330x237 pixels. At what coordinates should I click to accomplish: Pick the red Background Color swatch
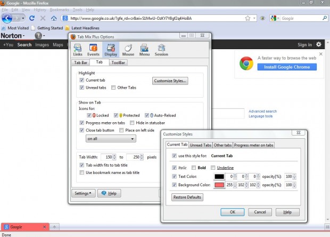point(219,185)
